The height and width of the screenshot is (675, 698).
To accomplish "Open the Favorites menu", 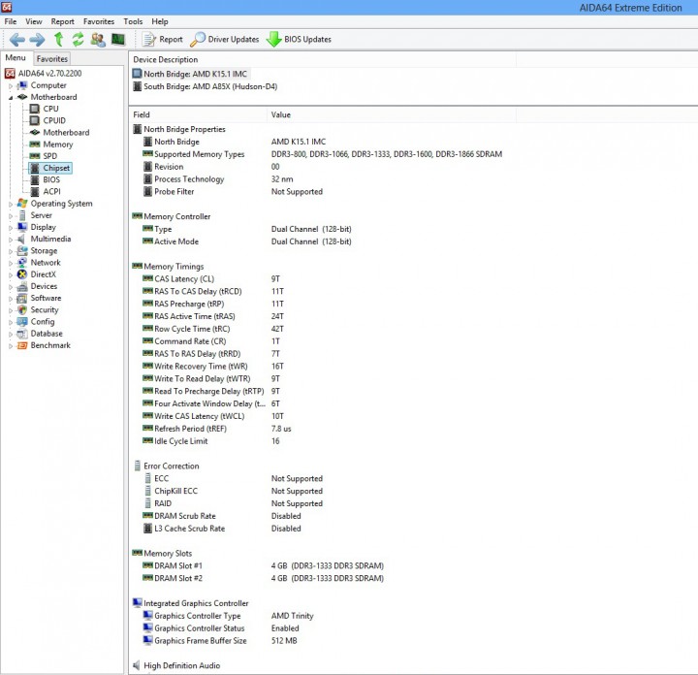I will (x=99, y=21).
